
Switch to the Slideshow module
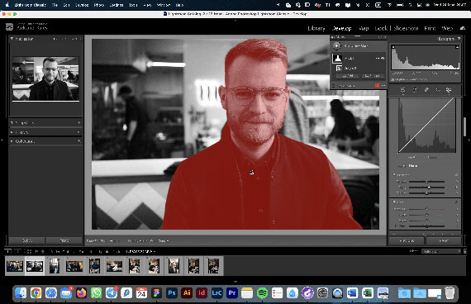coord(406,28)
